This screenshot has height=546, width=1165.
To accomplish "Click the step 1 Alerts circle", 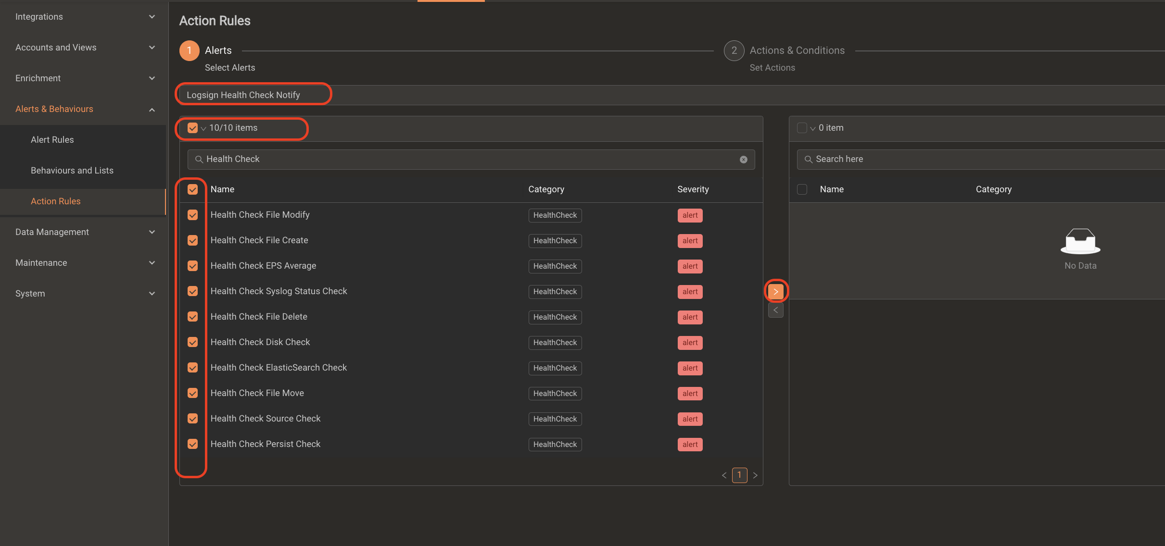I will point(189,50).
